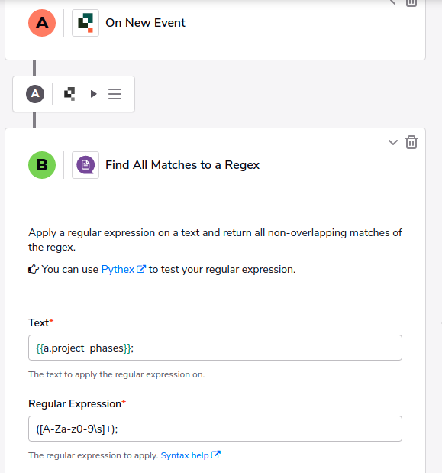Viewport: 442px width, 473px height.
Task: Click the external-link icon beside Pythex
Action: [x=141, y=269]
